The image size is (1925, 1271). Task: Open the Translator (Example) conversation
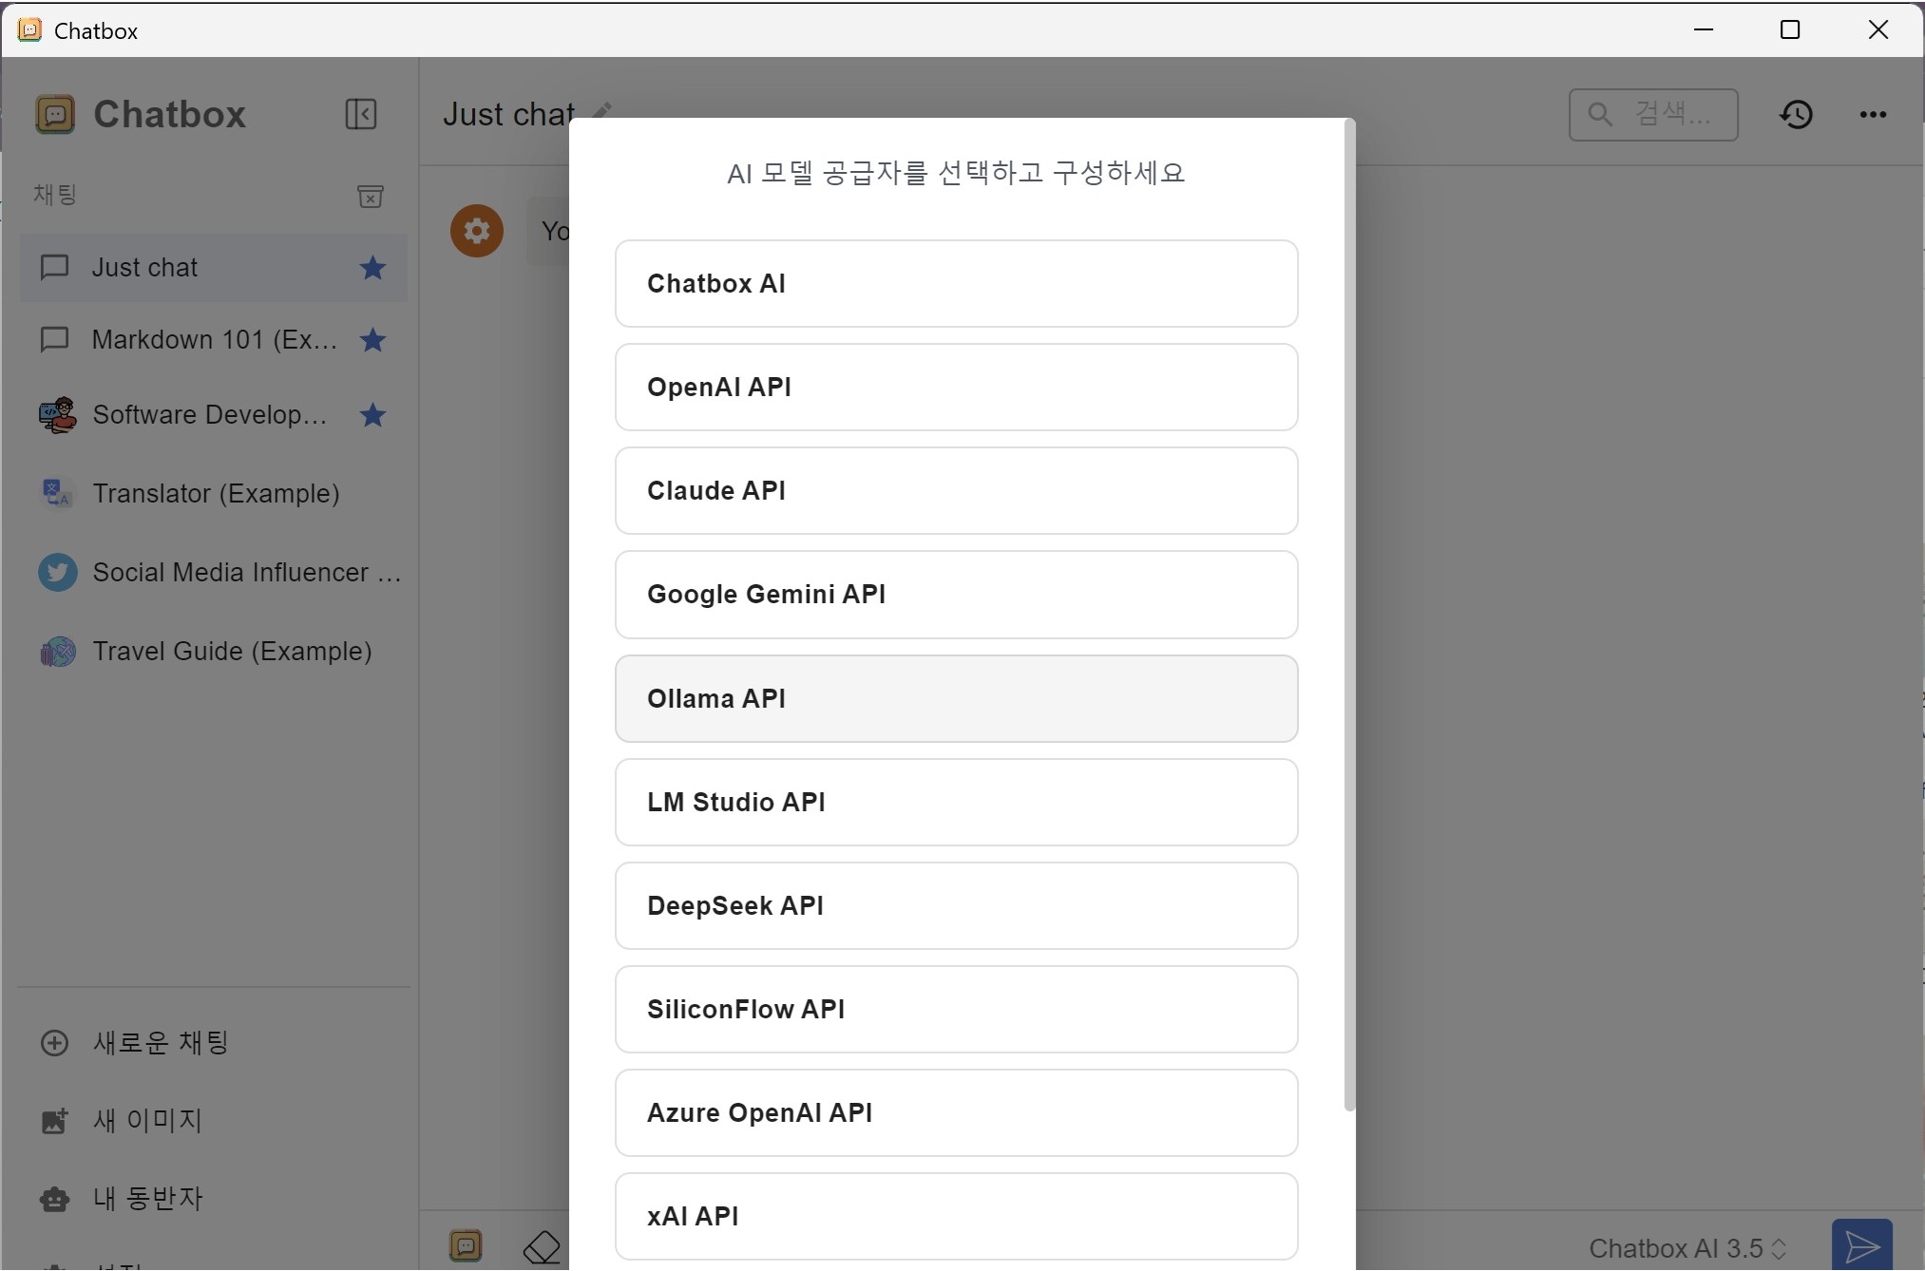coord(215,494)
